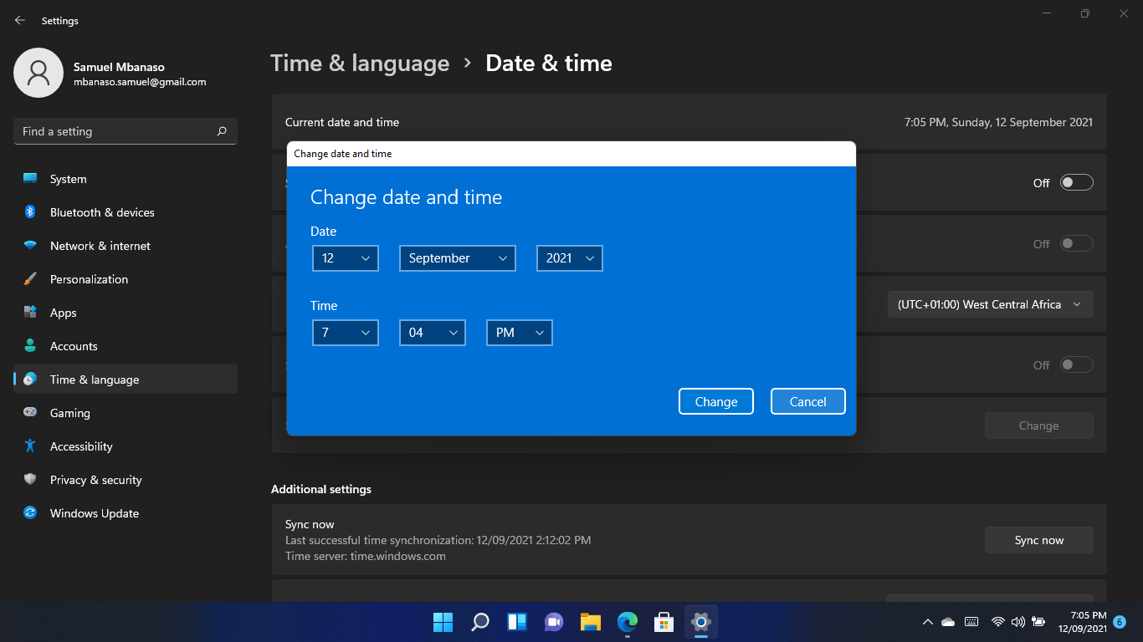Open the year dropdown showing 2021
The width and height of the screenshot is (1143, 642).
(x=569, y=258)
